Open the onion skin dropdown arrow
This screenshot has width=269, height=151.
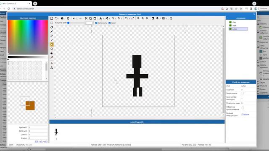click(160, 18)
